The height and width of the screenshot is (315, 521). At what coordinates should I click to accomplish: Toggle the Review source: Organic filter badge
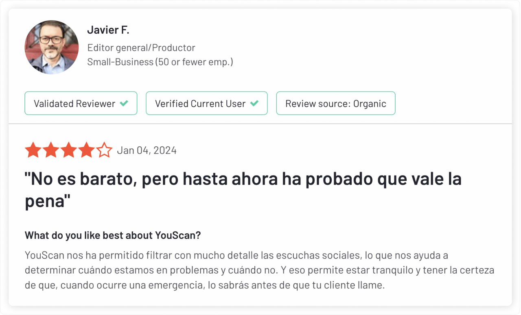pyautogui.click(x=335, y=103)
